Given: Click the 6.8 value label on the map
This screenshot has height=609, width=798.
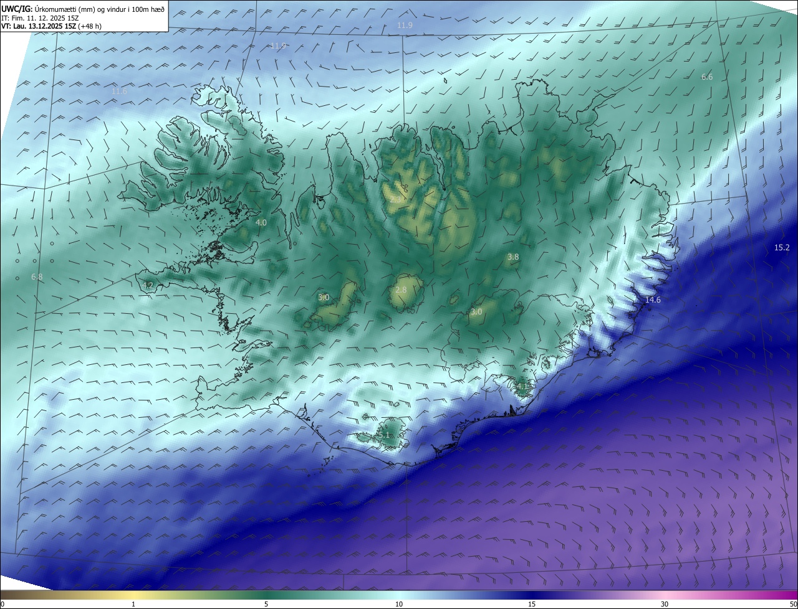Looking at the screenshot, I should click(x=37, y=276).
